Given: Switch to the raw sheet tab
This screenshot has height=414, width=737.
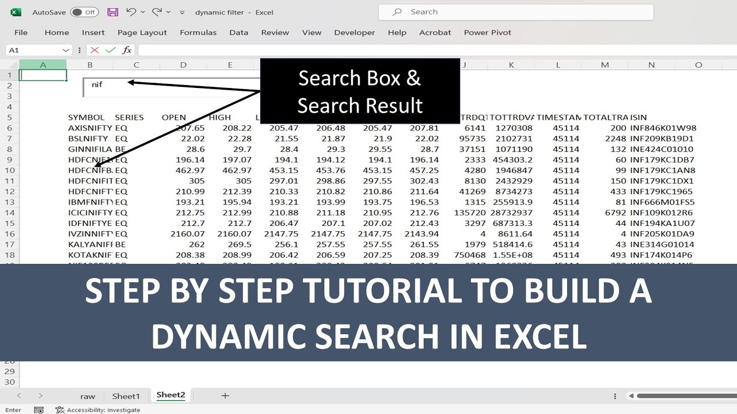Looking at the screenshot, I should click(x=88, y=396).
